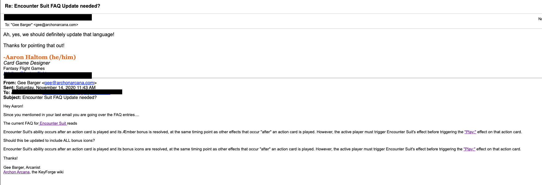Open the Encounter Suit link
The width and height of the screenshot is (542, 185).
coord(53,123)
